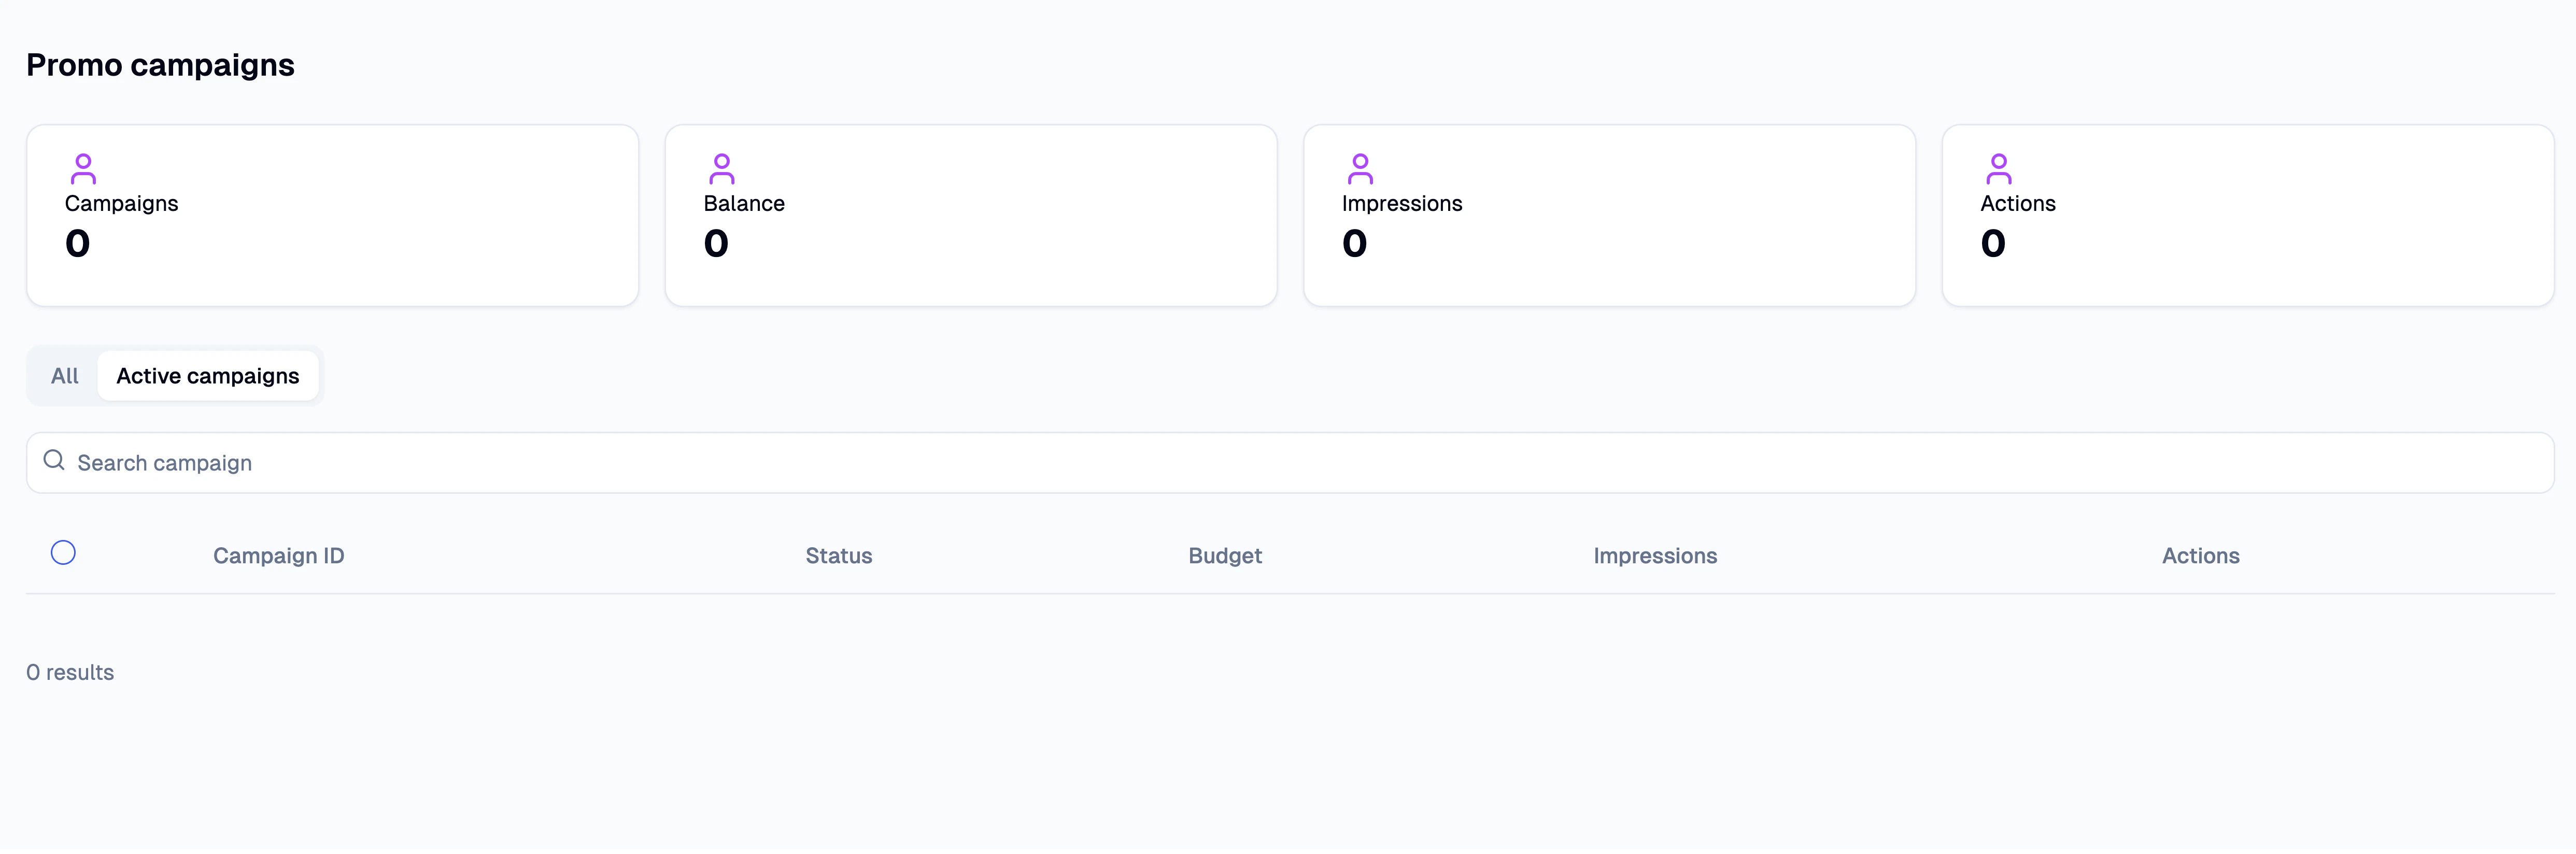Click the Impressions table column header

pos(1655,556)
